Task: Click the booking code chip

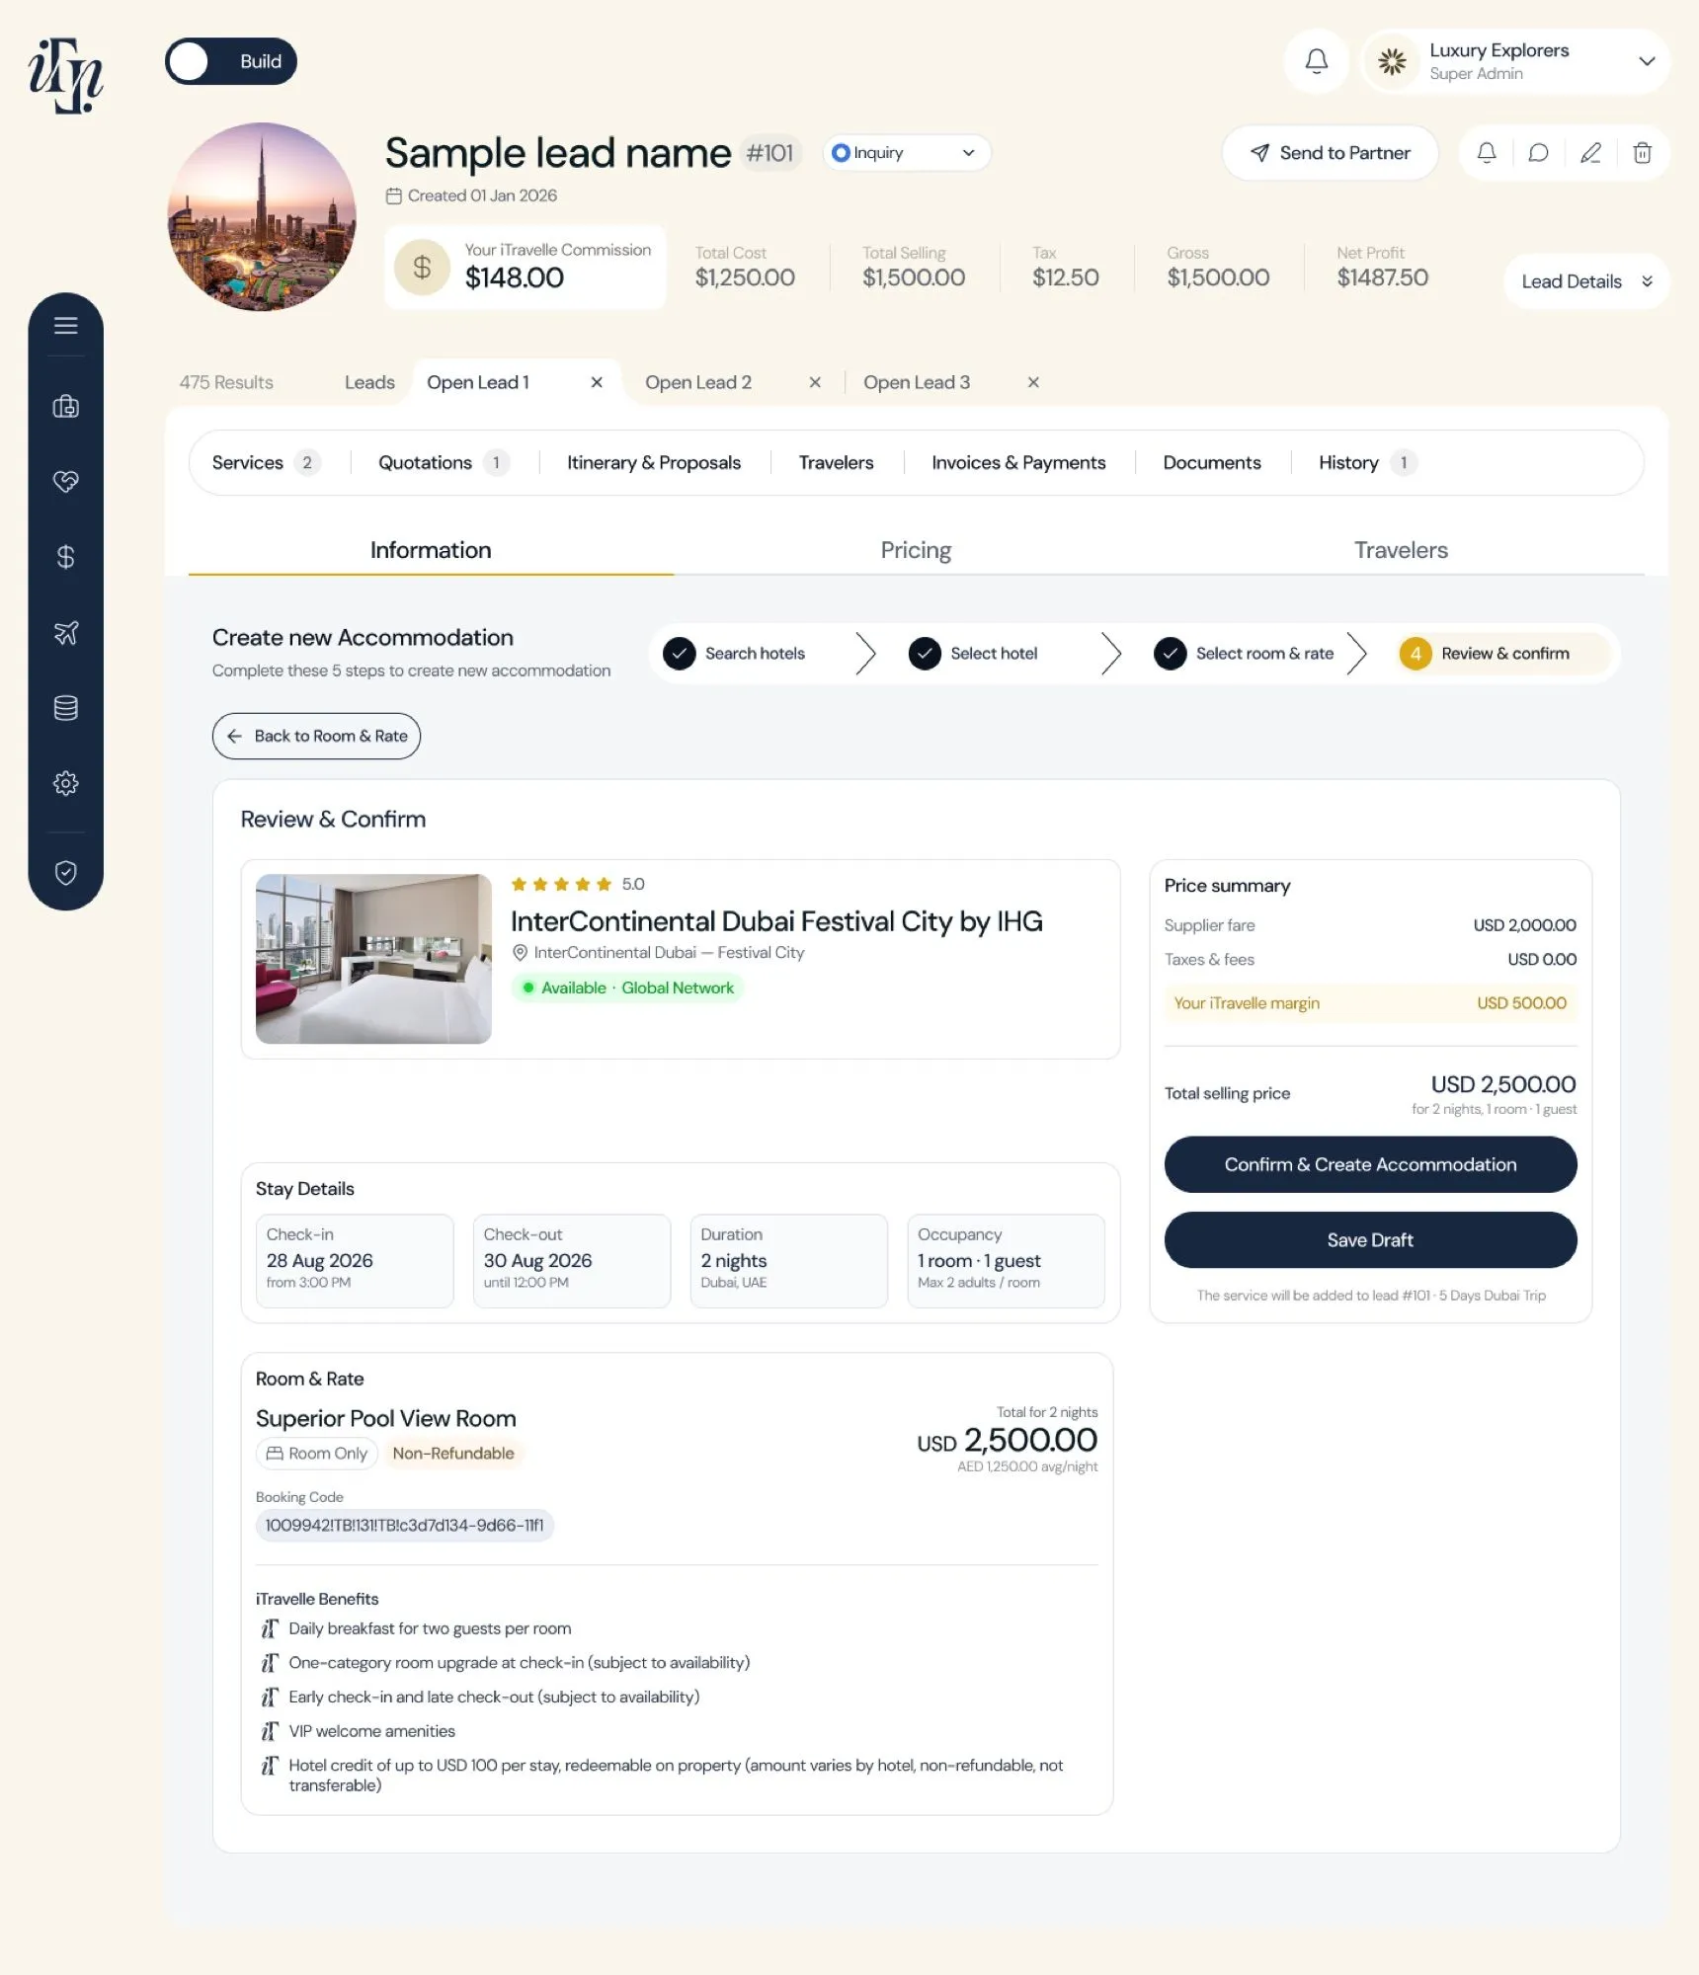Action: click(x=404, y=1525)
